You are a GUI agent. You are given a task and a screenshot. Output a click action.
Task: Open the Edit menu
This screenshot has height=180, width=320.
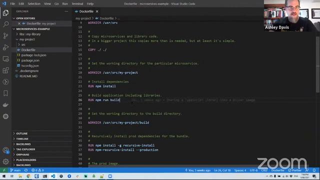coord(21,3)
